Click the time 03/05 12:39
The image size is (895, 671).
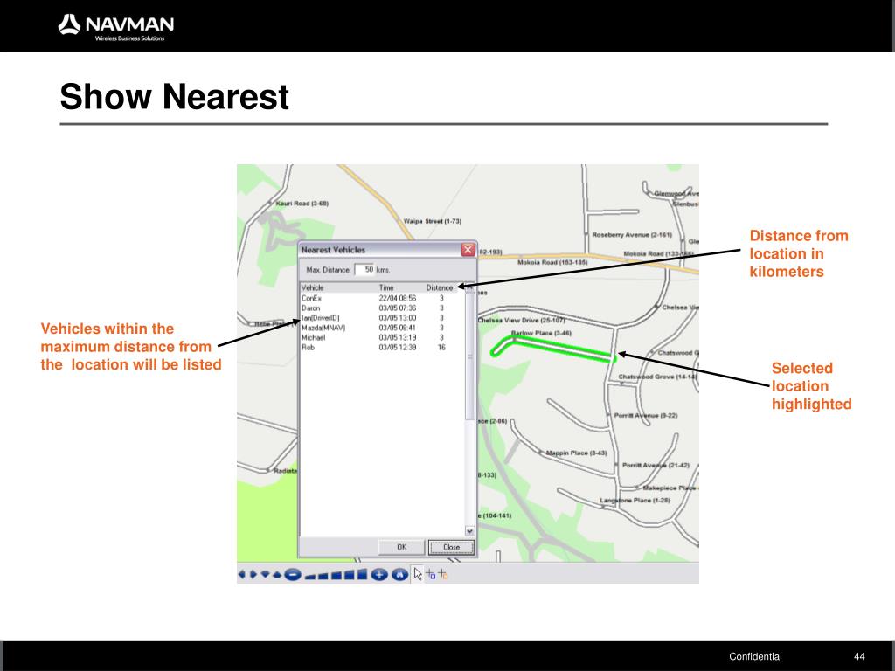(x=398, y=348)
